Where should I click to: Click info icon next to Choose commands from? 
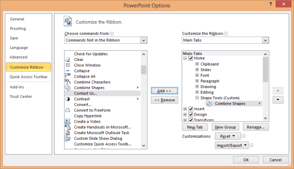click(x=112, y=34)
